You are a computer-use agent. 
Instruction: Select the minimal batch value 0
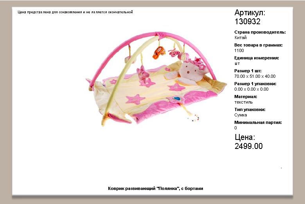(x=235, y=128)
